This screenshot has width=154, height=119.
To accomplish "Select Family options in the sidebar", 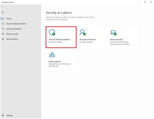I will pos(12,39).
